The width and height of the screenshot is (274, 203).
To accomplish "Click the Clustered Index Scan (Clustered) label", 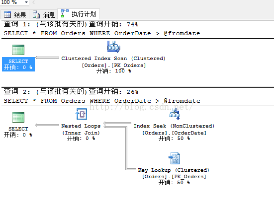I will click(113, 59).
